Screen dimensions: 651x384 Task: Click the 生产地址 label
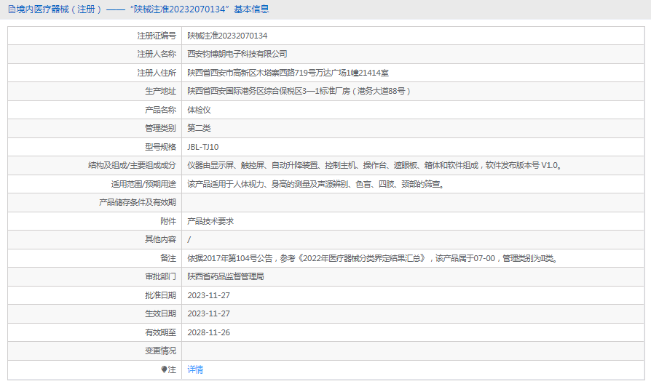[x=160, y=91]
